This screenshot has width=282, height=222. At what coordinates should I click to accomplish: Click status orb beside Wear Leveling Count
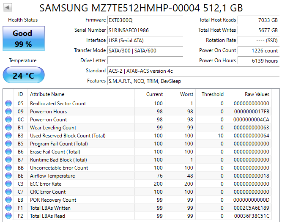coord(8,128)
